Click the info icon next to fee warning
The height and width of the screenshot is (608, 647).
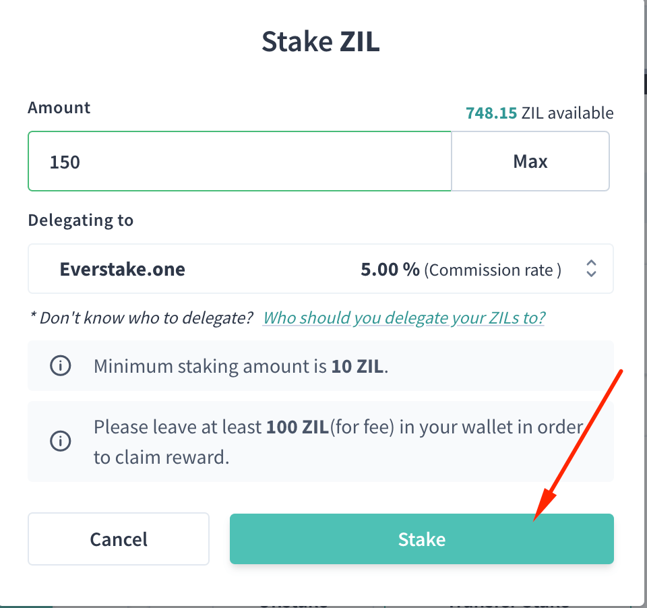click(x=60, y=441)
